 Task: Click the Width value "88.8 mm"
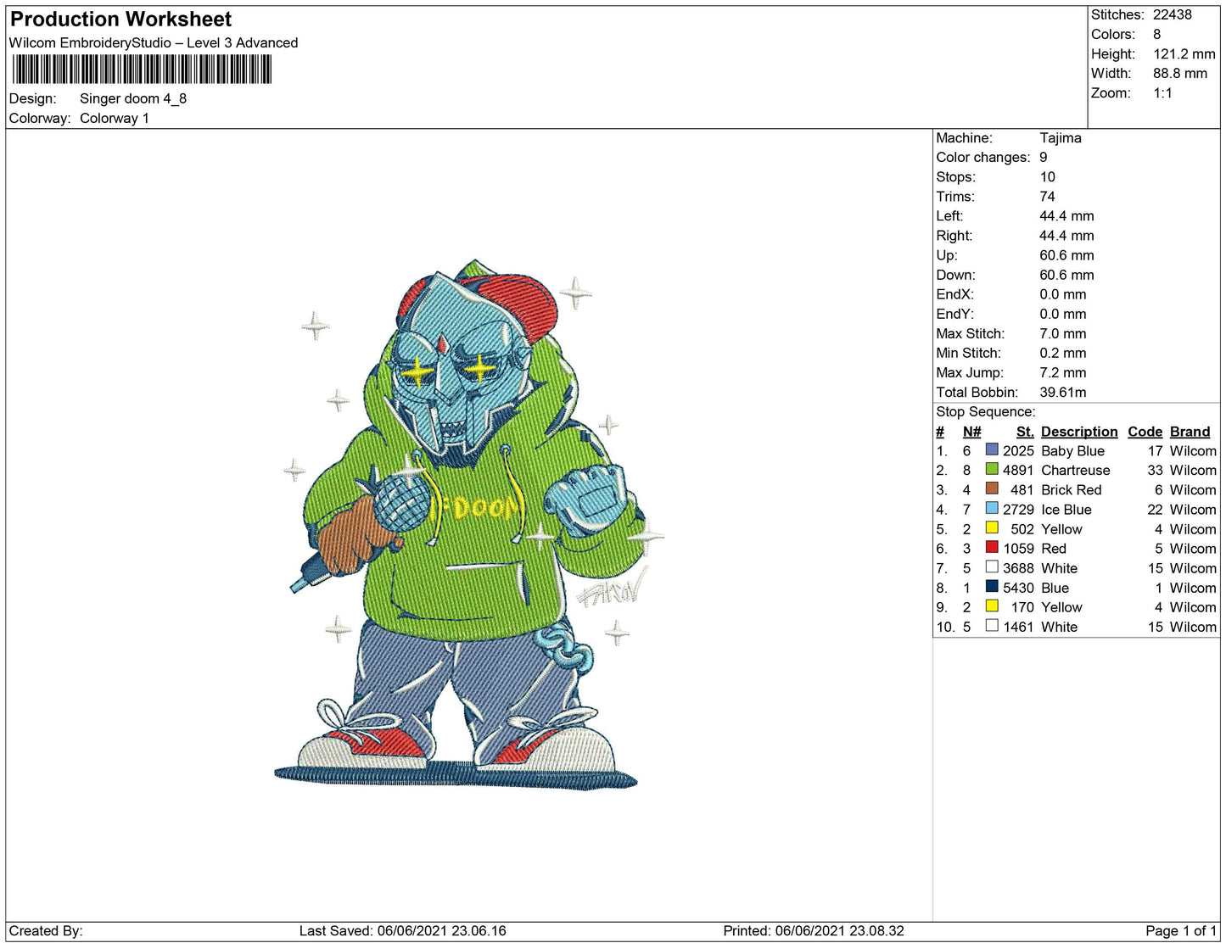point(1180,73)
